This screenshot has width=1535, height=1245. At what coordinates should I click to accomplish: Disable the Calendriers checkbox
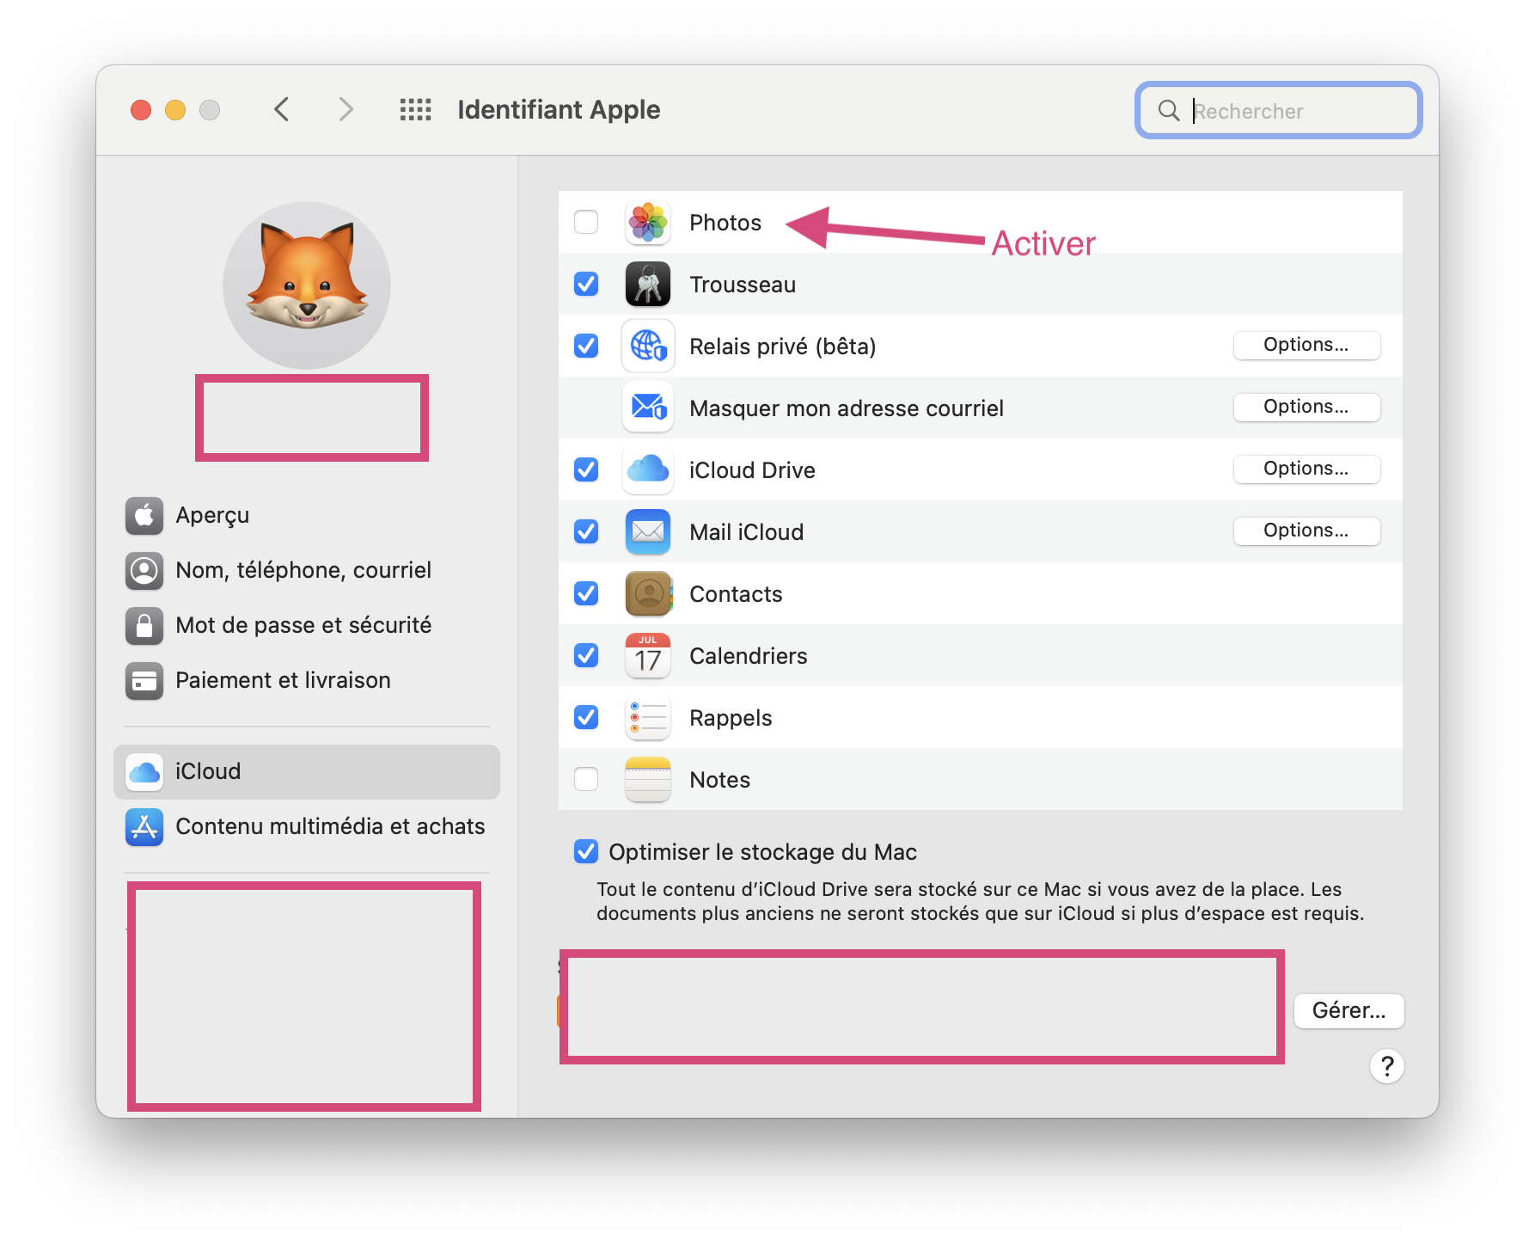click(x=586, y=655)
